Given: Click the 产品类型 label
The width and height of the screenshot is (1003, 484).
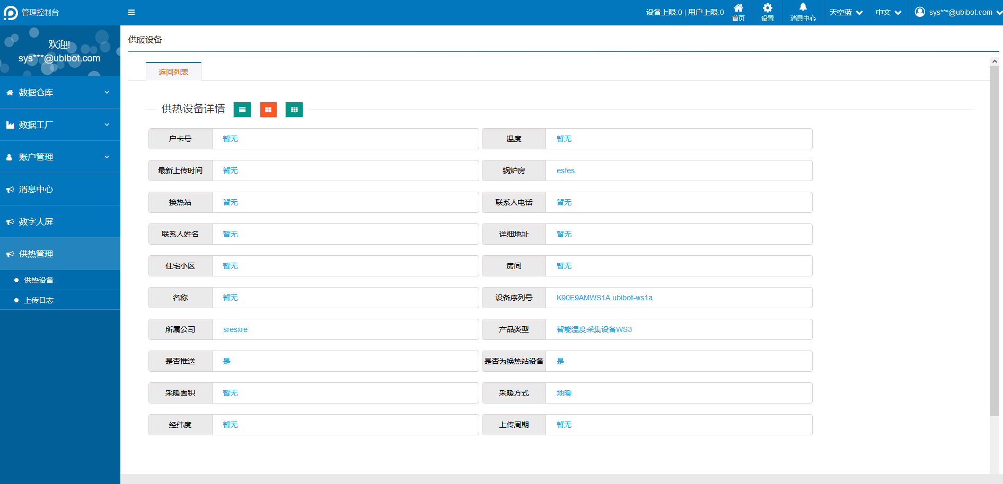Looking at the screenshot, I should pyautogui.click(x=514, y=329).
